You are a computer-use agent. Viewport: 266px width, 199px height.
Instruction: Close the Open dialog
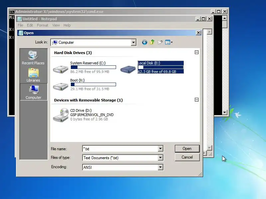click(199, 33)
